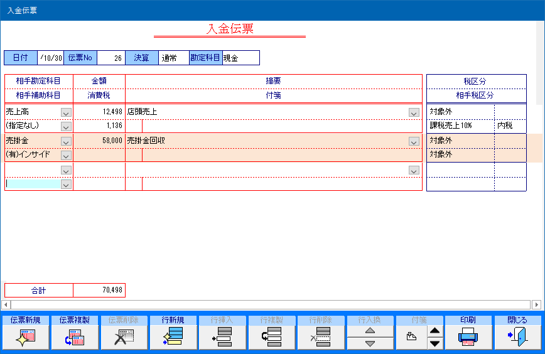Click the 相手勘定科目 column header
Image resolution: width=545 pixels, height=354 pixels.
[x=38, y=82]
